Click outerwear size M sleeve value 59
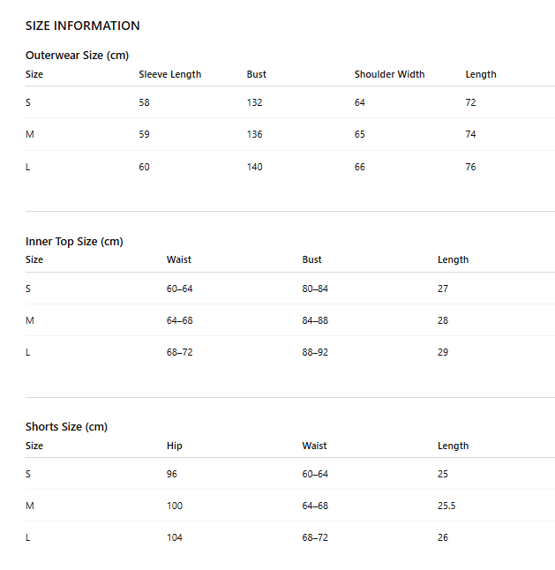 pyautogui.click(x=144, y=134)
